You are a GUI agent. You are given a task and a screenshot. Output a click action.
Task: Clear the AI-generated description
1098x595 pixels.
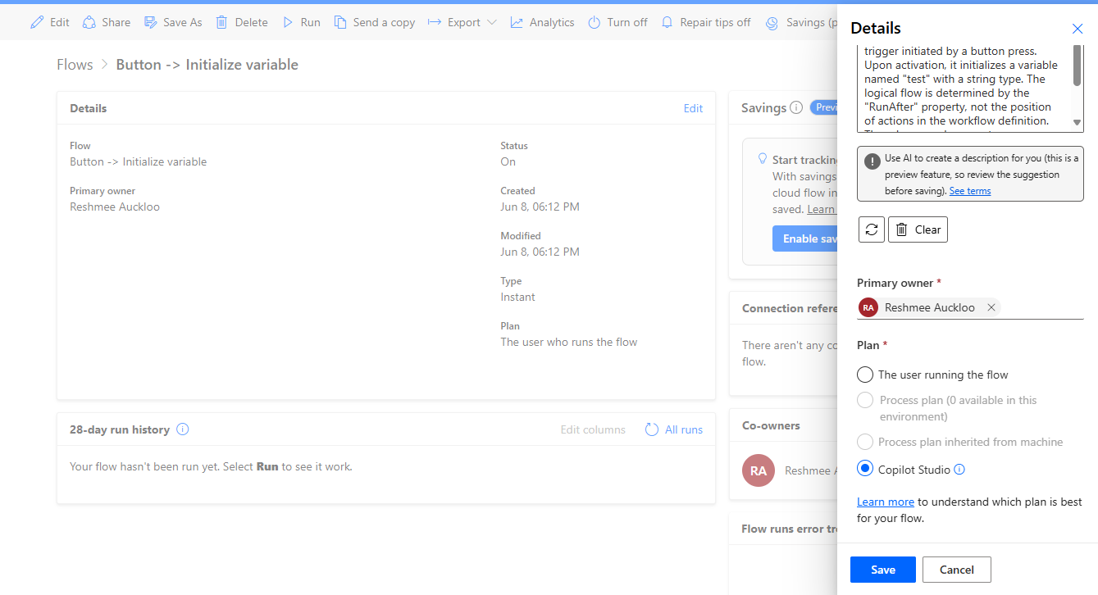[x=918, y=229]
